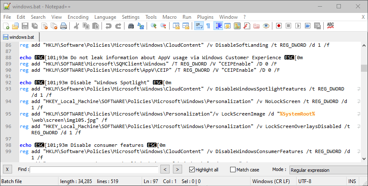Open the Plugins menu
368x186 pixels.
click(206, 17)
